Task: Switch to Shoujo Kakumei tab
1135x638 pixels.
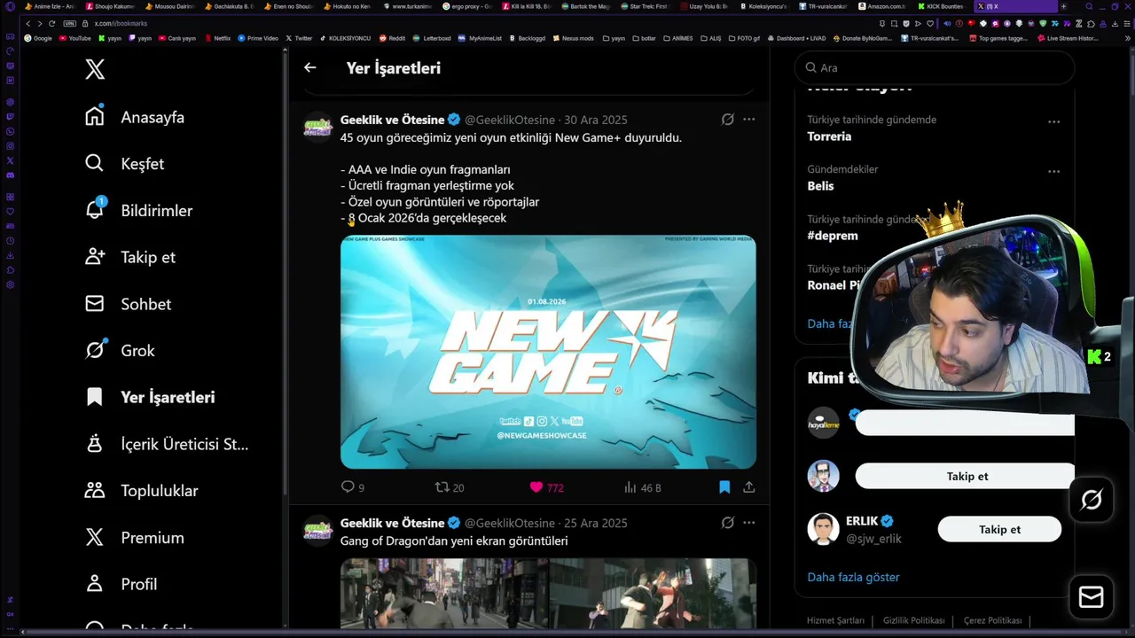Action: click(x=111, y=6)
